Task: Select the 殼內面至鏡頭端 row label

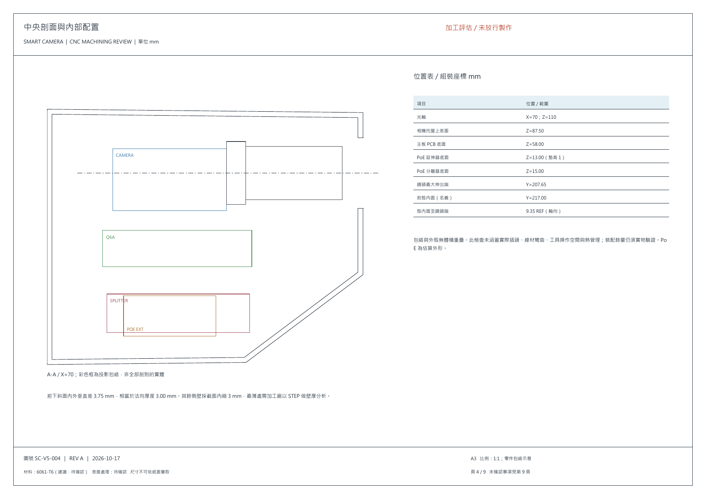Action: pos(433,211)
